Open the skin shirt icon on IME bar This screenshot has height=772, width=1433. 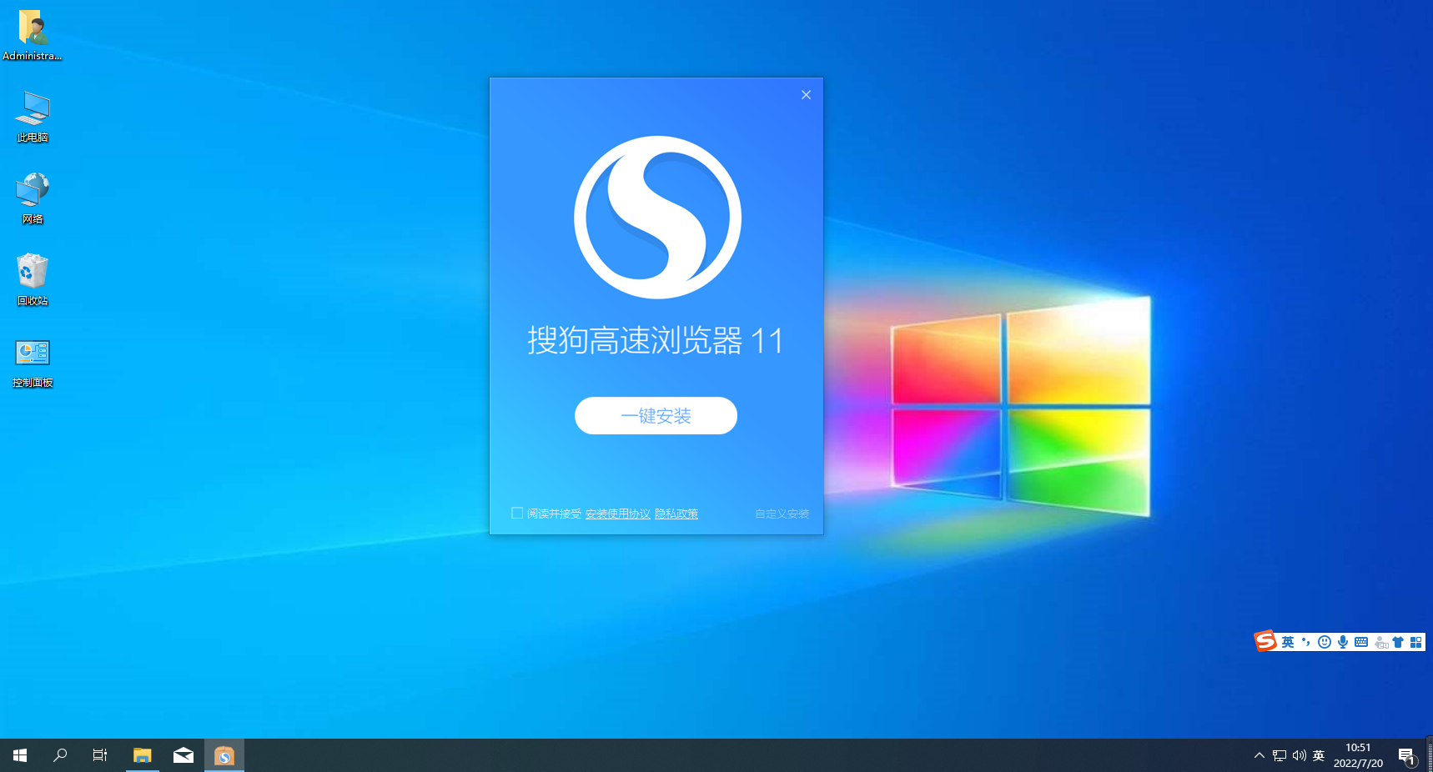(1398, 642)
